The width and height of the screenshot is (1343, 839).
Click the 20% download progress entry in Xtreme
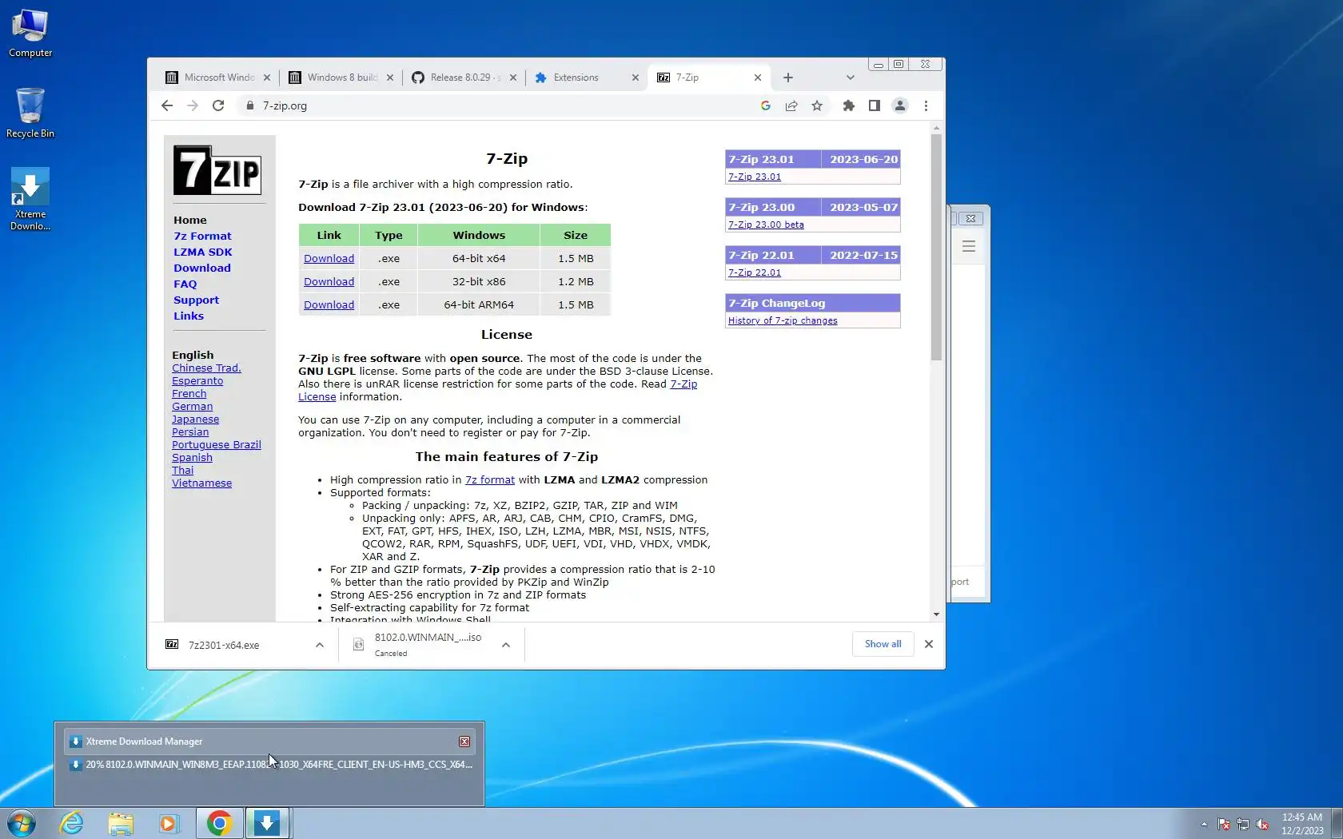click(x=271, y=765)
